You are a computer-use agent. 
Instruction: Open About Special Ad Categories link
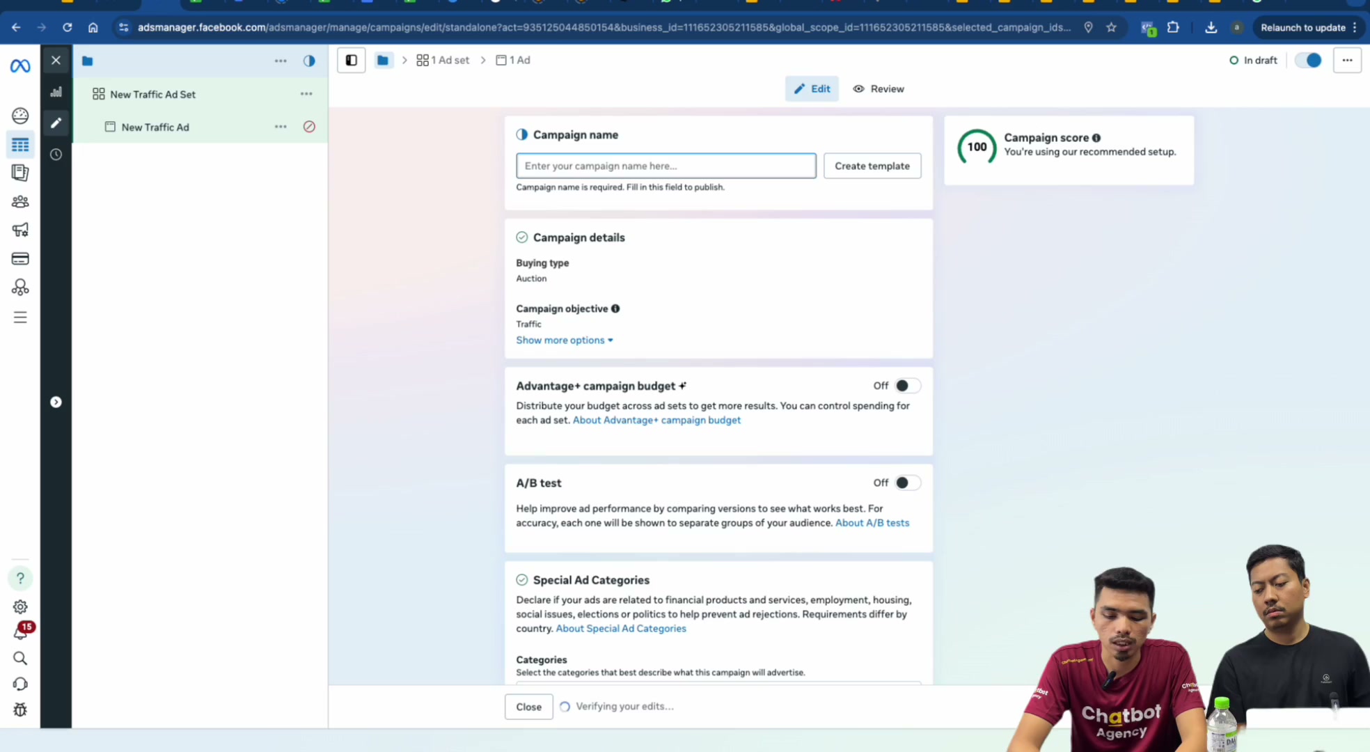pos(621,629)
